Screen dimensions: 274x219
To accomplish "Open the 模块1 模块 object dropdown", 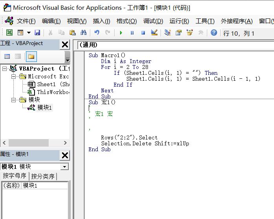I will coord(64,167).
